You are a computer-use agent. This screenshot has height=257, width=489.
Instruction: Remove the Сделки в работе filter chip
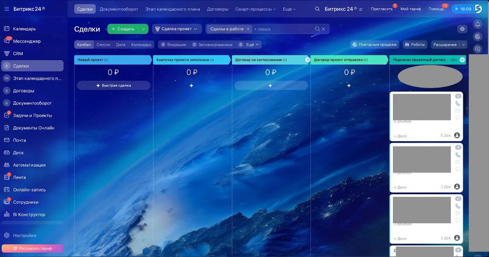tap(248, 29)
